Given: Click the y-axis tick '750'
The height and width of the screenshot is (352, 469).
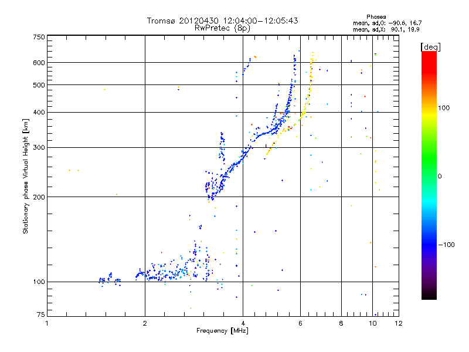Looking at the screenshot, I should pos(39,37).
